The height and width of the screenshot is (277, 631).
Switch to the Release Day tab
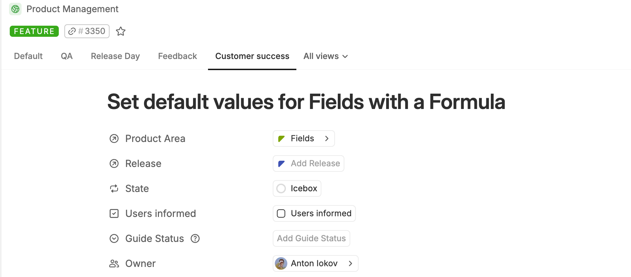(115, 56)
